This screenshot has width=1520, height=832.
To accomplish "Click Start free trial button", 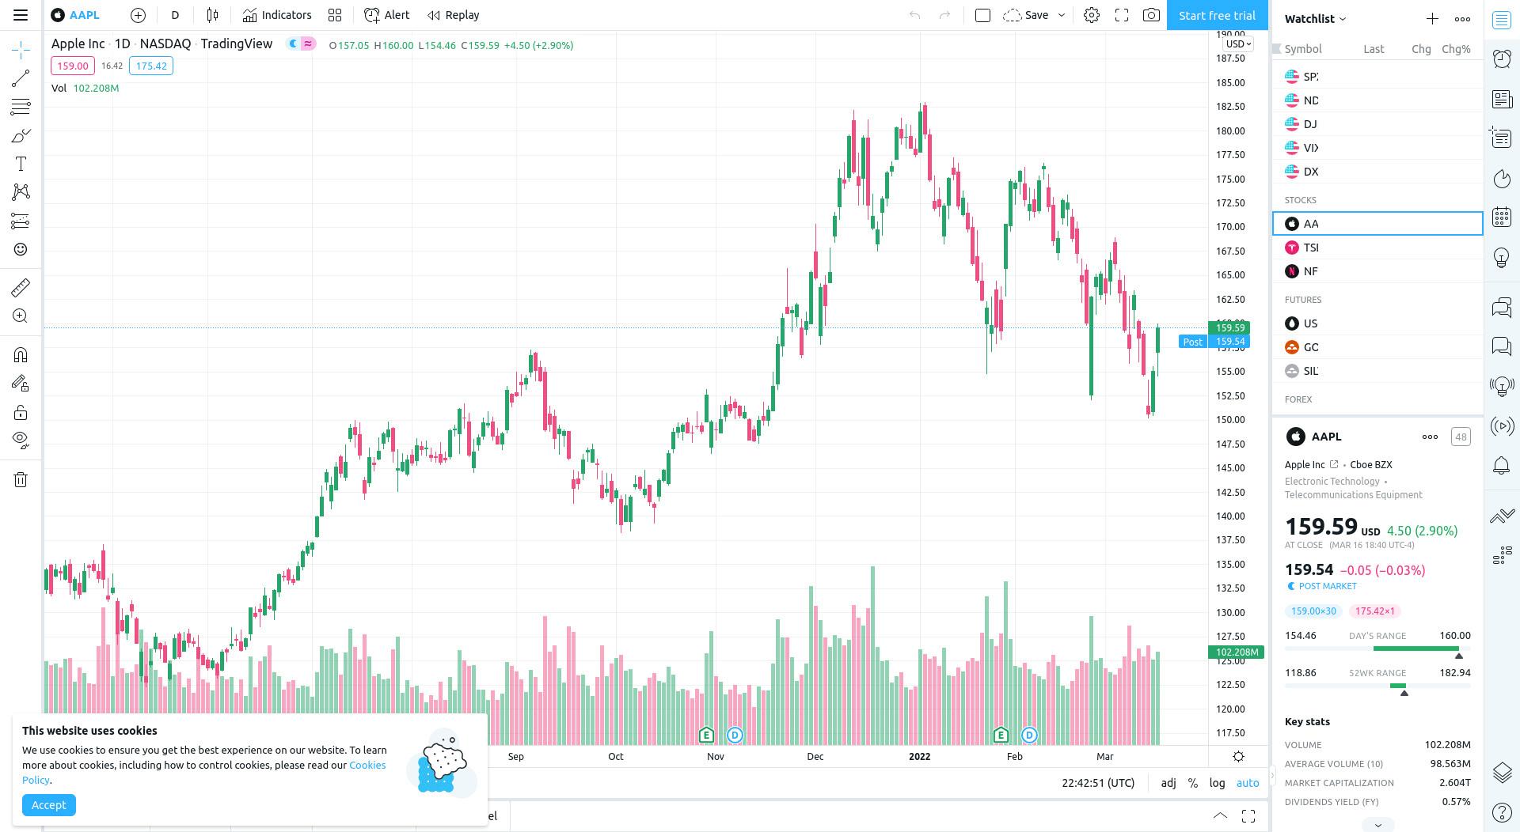I will 1217,15.
